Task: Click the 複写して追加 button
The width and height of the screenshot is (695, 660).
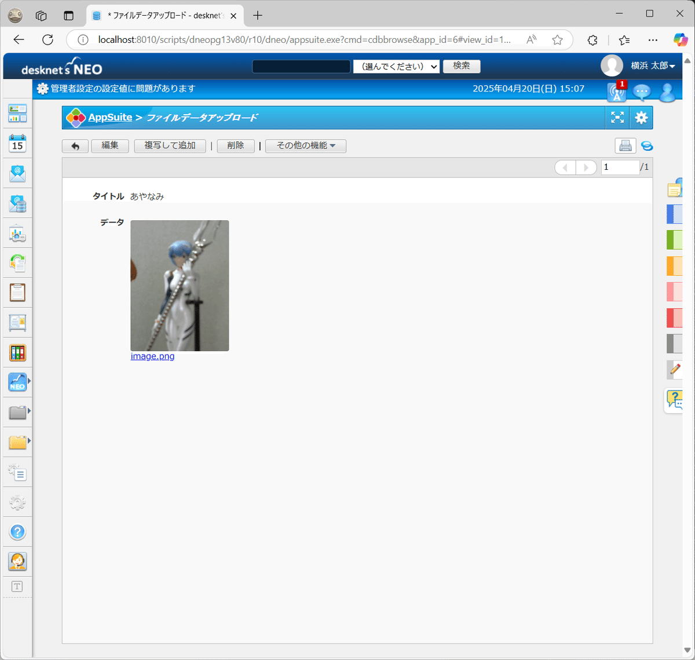Action: pyautogui.click(x=170, y=146)
